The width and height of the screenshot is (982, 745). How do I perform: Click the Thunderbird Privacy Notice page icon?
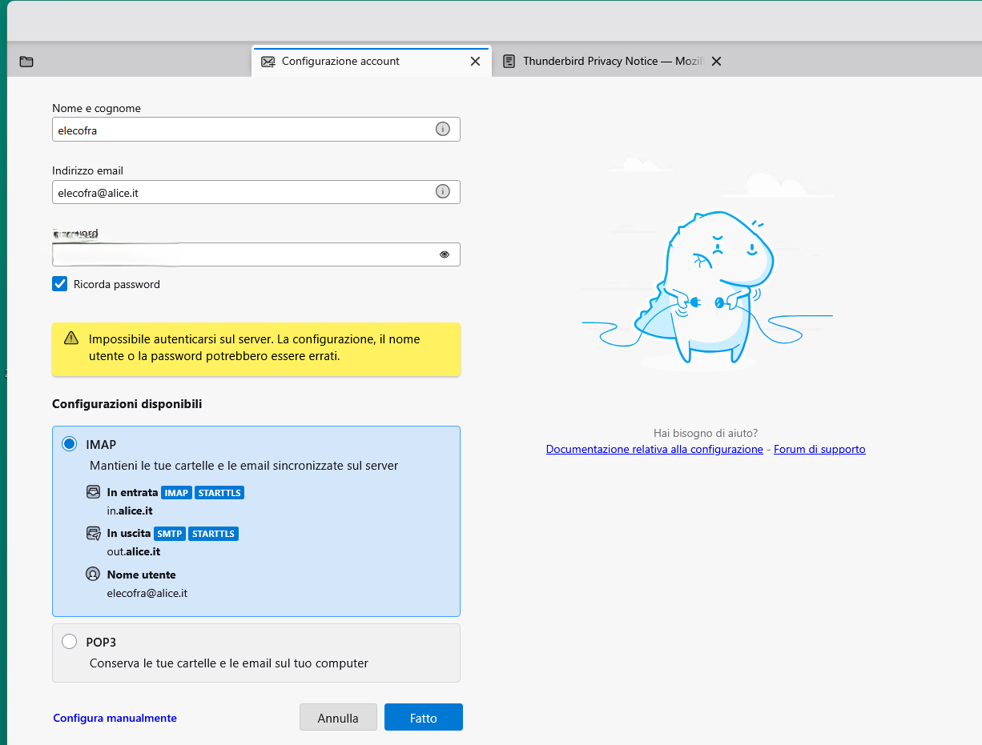click(509, 62)
